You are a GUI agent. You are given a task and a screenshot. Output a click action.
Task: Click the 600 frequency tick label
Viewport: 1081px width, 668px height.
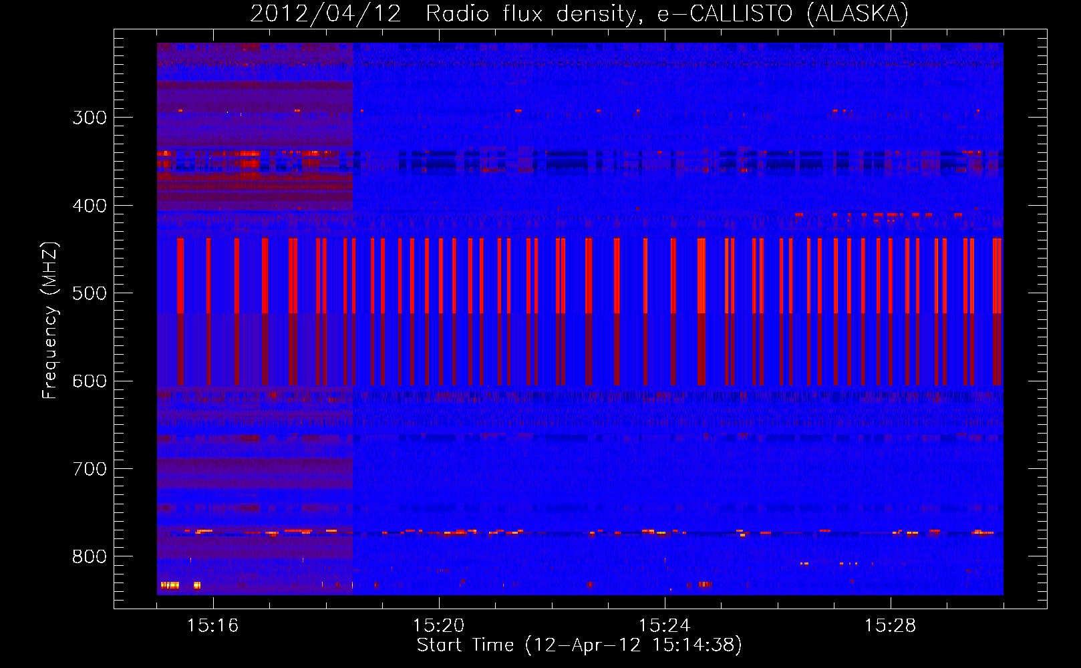click(x=90, y=381)
